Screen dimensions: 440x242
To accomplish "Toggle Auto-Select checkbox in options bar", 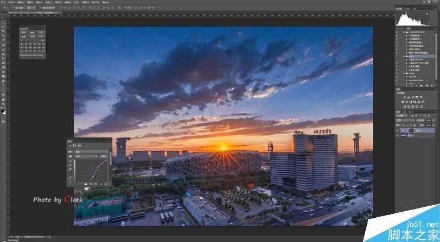I will (x=13, y=8).
